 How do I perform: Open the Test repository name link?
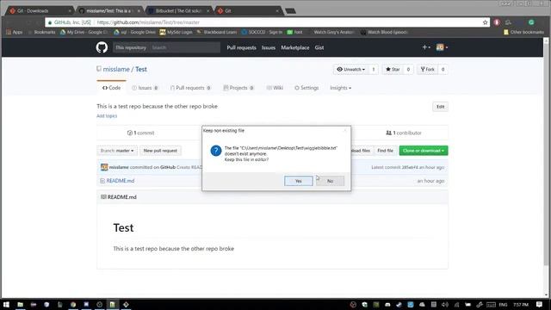[141, 69]
